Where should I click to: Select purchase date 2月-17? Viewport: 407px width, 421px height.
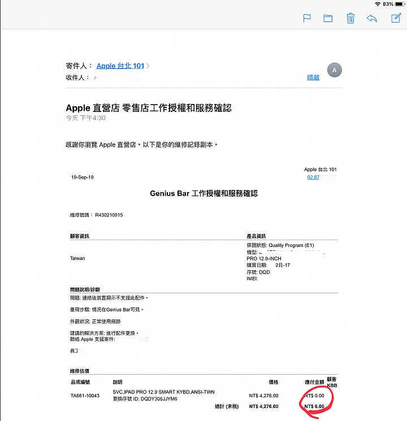pyautogui.click(x=283, y=265)
